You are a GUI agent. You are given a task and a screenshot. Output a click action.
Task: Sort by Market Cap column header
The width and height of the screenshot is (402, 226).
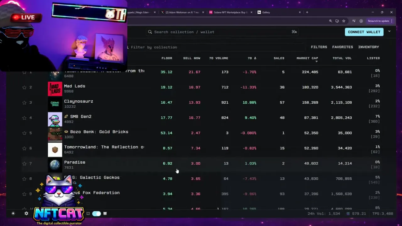(307, 58)
